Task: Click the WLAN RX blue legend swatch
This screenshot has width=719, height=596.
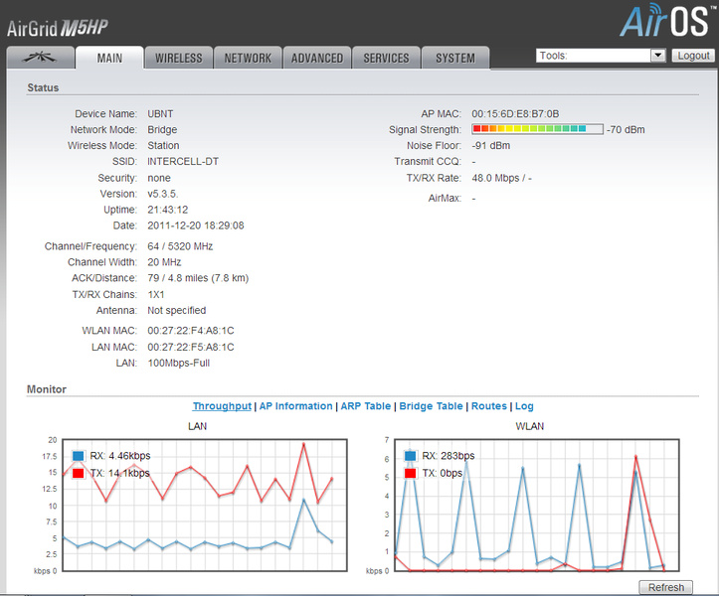Action: [x=410, y=456]
